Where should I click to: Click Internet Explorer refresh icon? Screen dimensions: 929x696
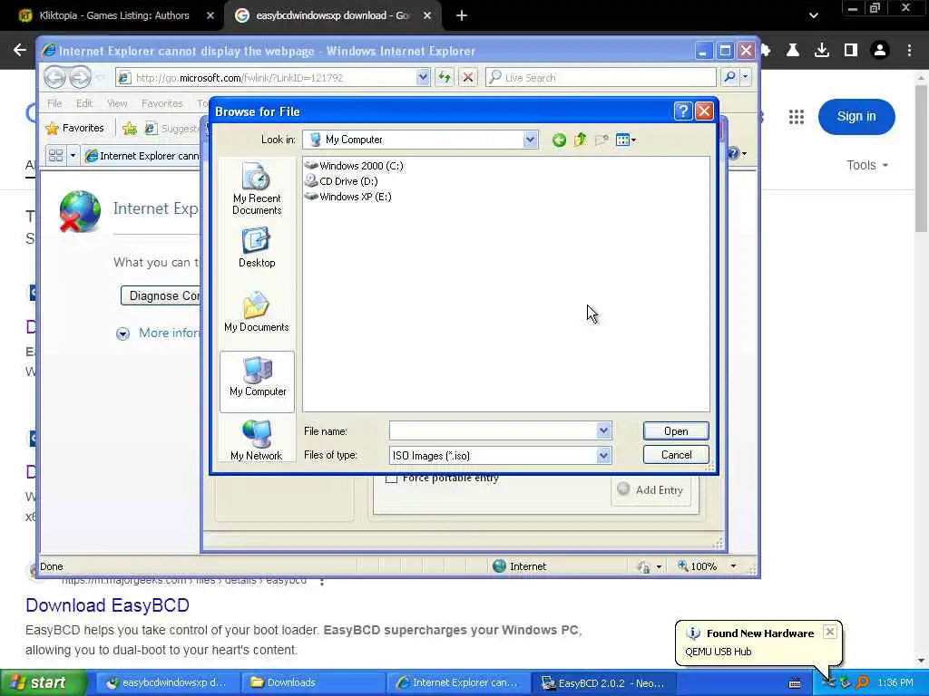click(x=445, y=77)
